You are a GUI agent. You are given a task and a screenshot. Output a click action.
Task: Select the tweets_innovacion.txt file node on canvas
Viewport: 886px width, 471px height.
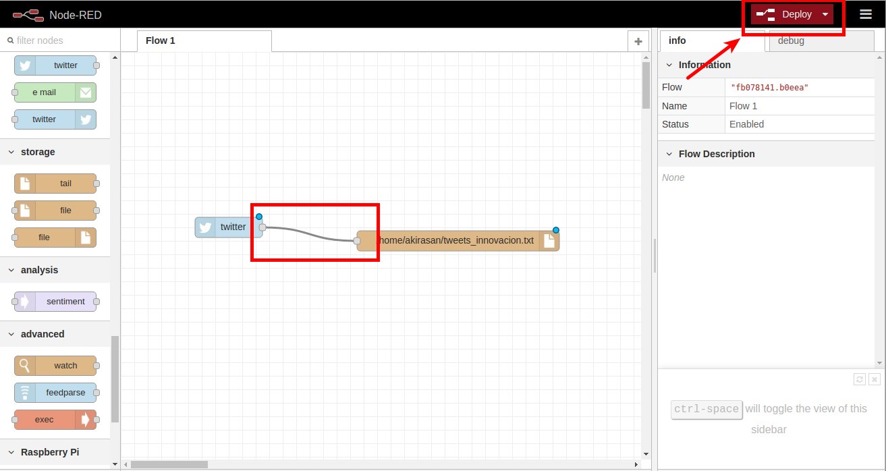pyautogui.click(x=458, y=240)
